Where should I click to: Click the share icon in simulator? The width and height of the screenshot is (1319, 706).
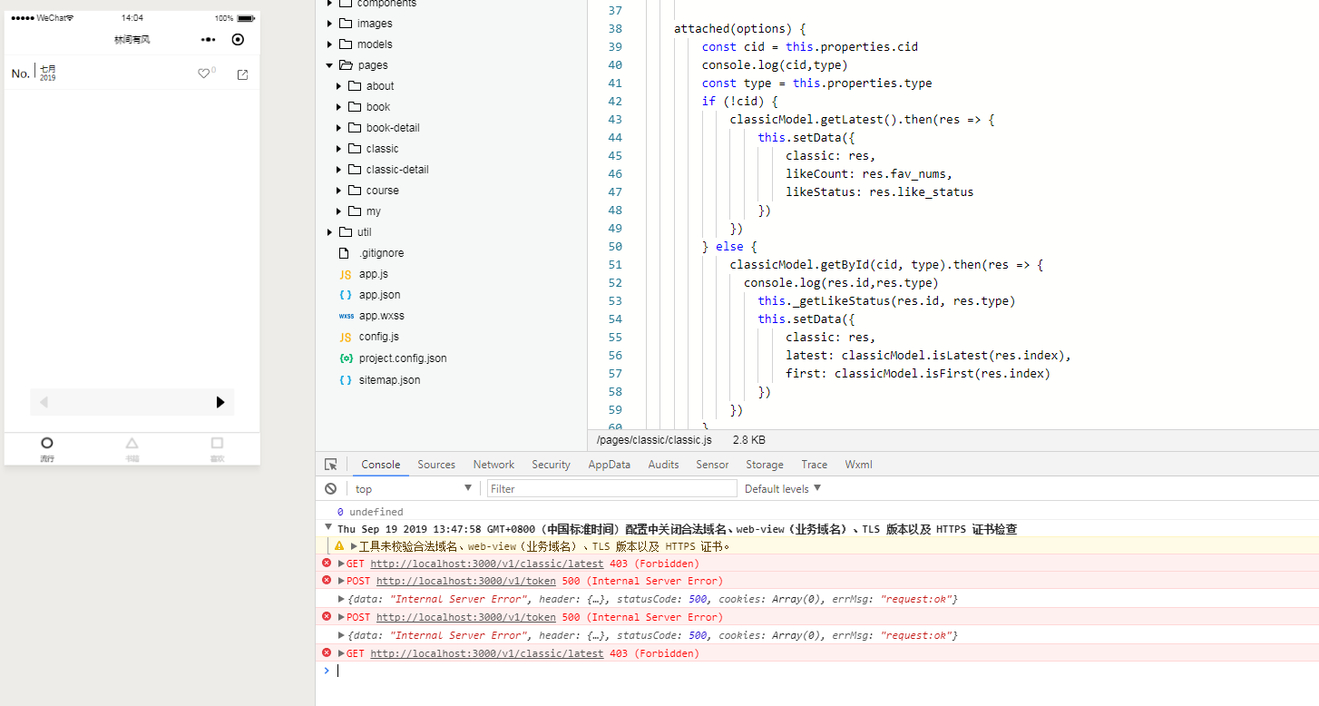[x=242, y=74]
